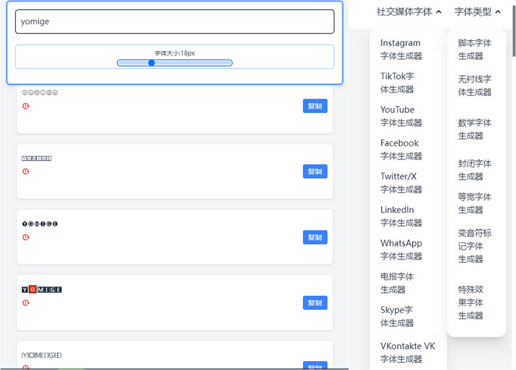Select 数学字体生成器 font type
Viewport: 516px width, 370px height.
click(x=475, y=129)
